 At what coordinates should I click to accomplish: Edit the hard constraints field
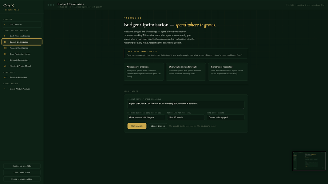[x=226, y=117]
